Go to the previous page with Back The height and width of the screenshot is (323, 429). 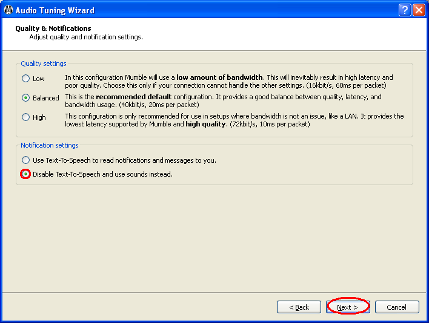pyautogui.click(x=299, y=307)
